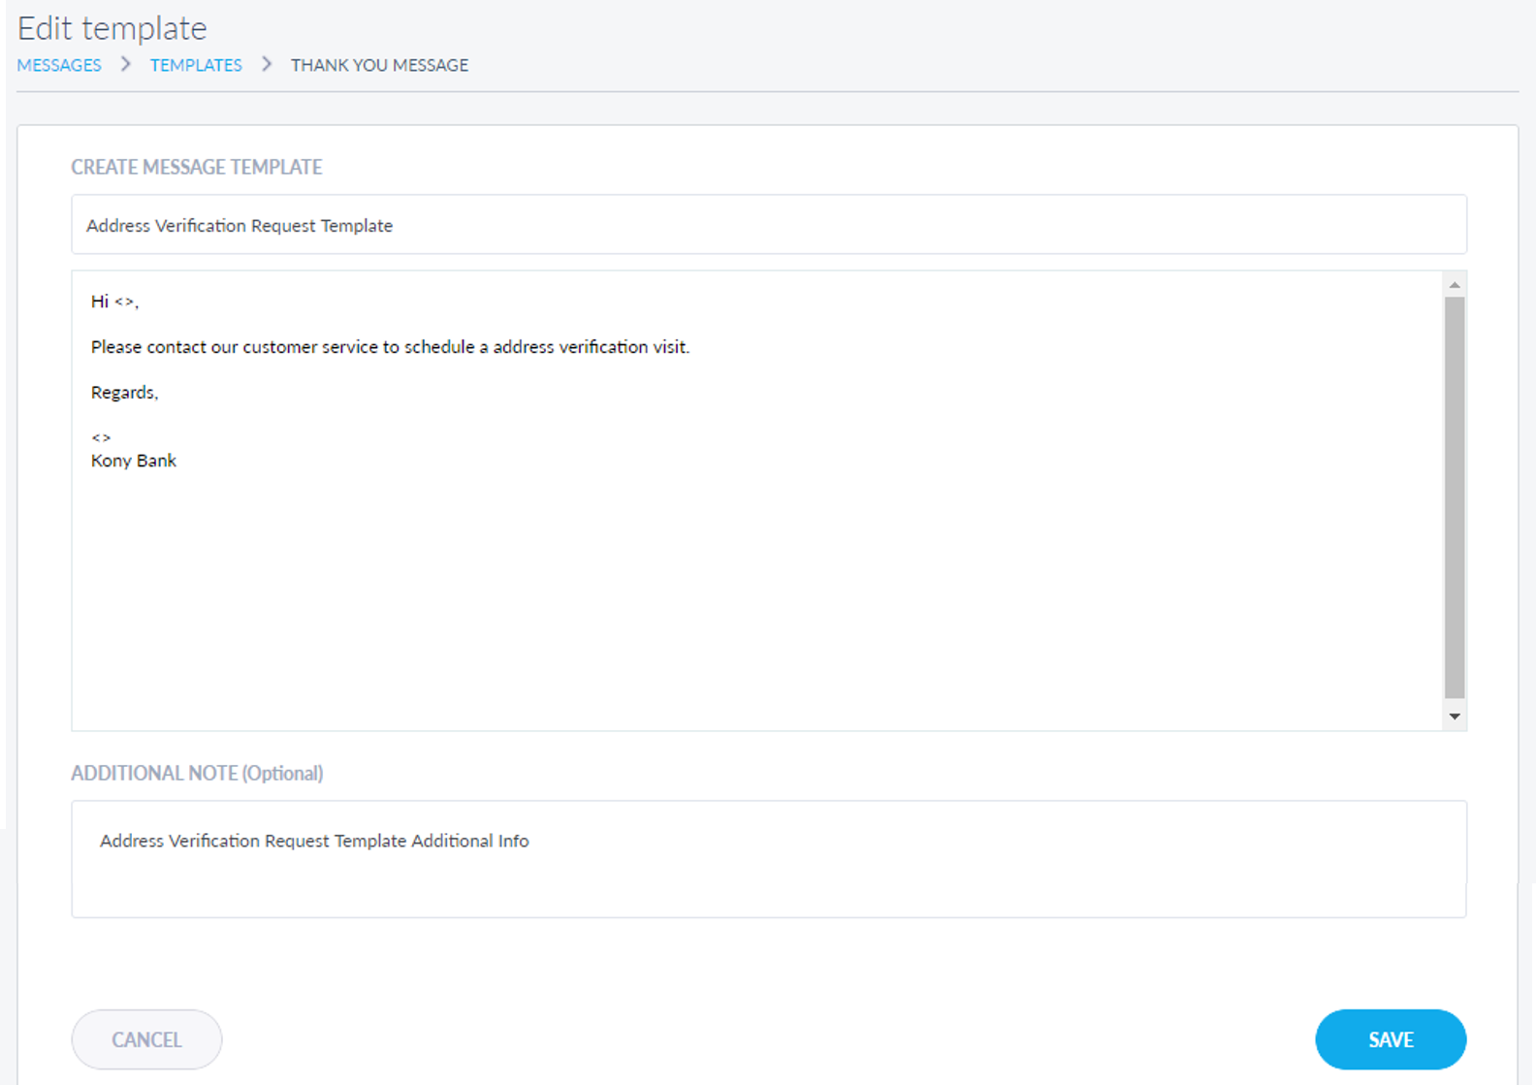
Task: Click the 'Kony Bank' signature text
Action: [134, 461]
